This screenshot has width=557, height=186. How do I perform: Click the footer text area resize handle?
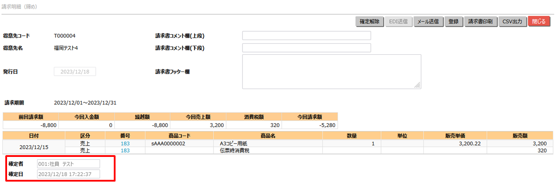coord(418,86)
